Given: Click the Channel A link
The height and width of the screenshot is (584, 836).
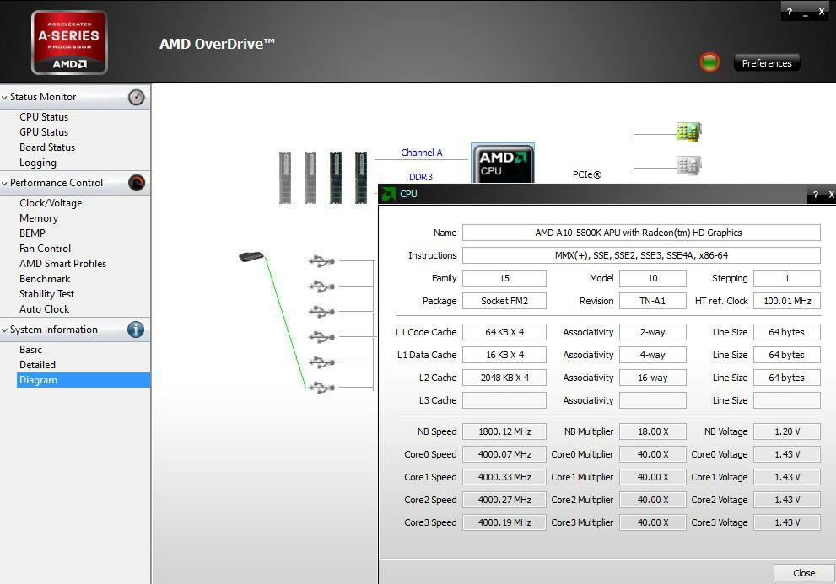Looking at the screenshot, I should click(421, 153).
